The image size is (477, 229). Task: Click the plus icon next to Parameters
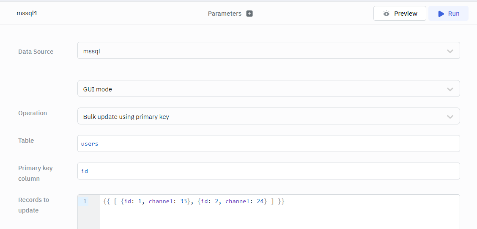click(x=249, y=14)
